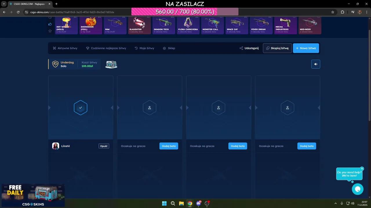Open the Hot Wings (Holo) drop card

(66, 25)
